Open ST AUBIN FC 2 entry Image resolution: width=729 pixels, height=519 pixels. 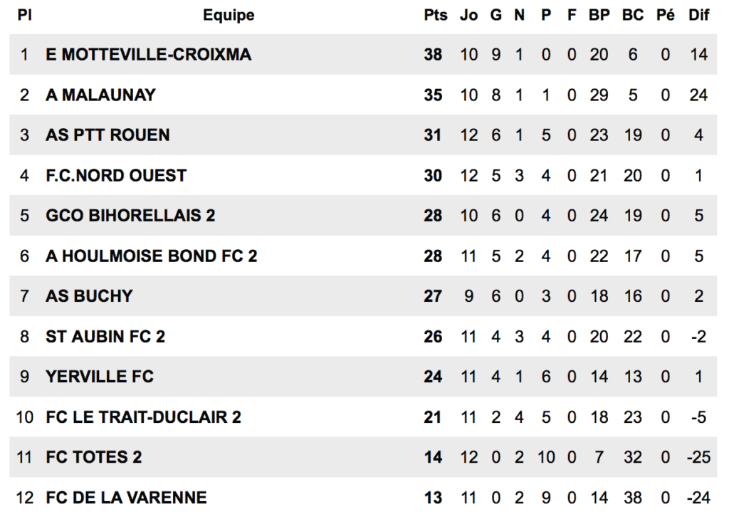pyautogui.click(x=105, y=336)
